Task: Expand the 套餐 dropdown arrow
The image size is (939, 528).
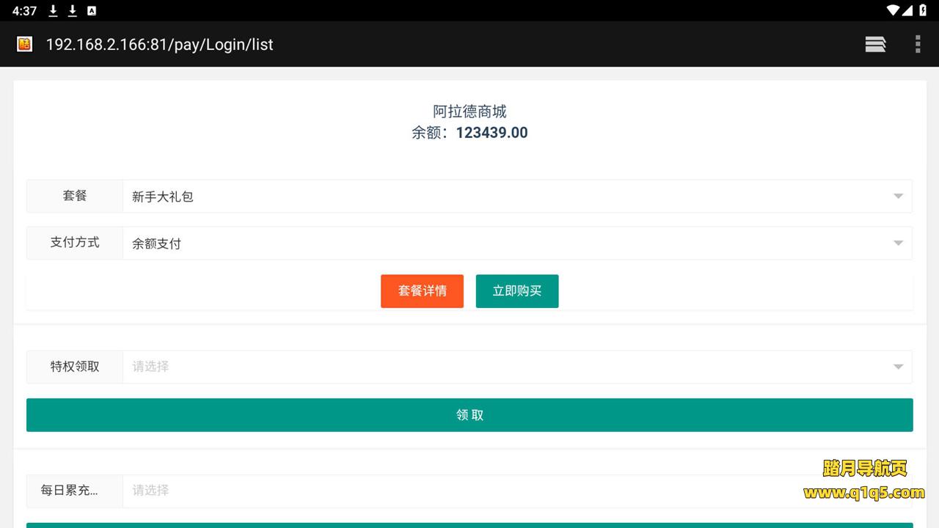Action: [x=898, y=197]
